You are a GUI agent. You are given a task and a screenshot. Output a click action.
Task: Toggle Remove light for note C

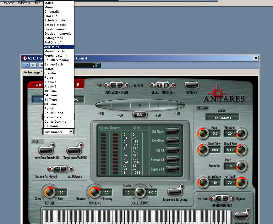point(115,135)
